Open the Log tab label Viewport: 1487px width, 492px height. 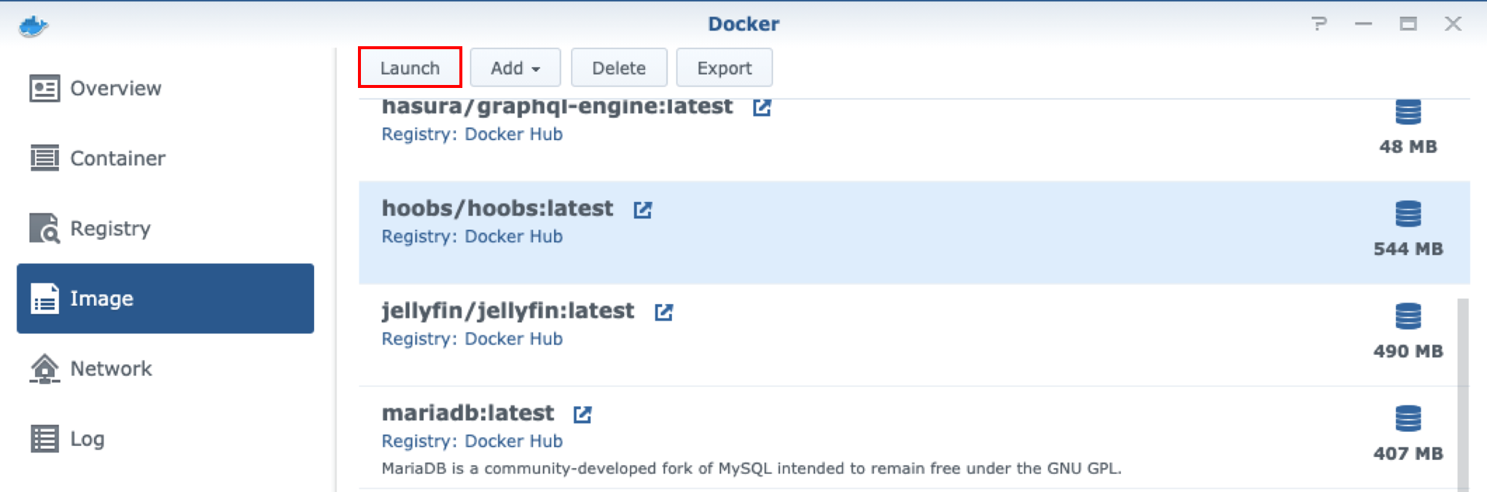87,438
